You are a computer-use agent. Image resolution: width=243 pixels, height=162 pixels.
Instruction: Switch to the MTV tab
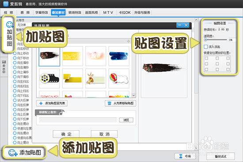pos(108,12)
